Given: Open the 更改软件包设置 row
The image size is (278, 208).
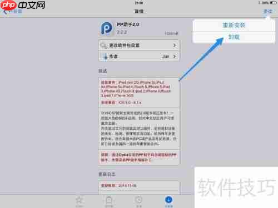Looking at the screenshot, I should coord(138,45).
